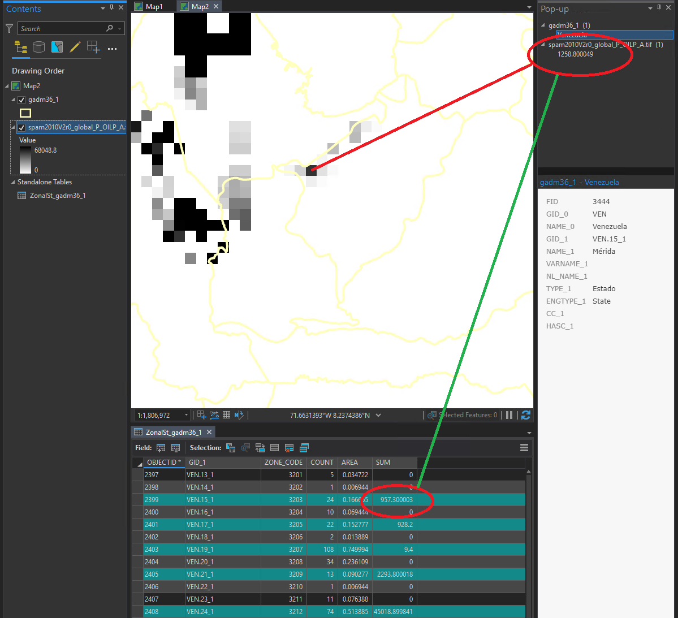Select the List By Data Source icon
The image size is (678, 618).
(x=38, y=47)
